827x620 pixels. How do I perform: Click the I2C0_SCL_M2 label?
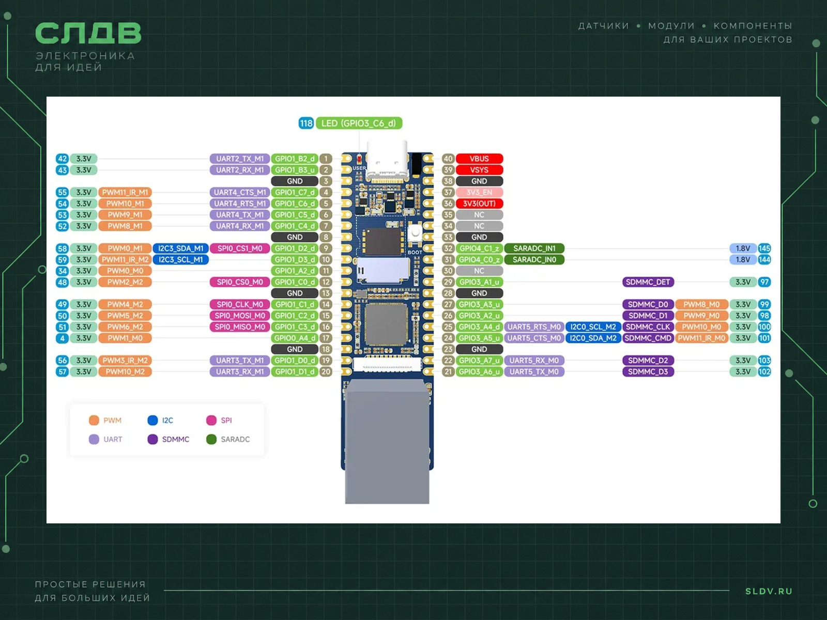[593, 327]
